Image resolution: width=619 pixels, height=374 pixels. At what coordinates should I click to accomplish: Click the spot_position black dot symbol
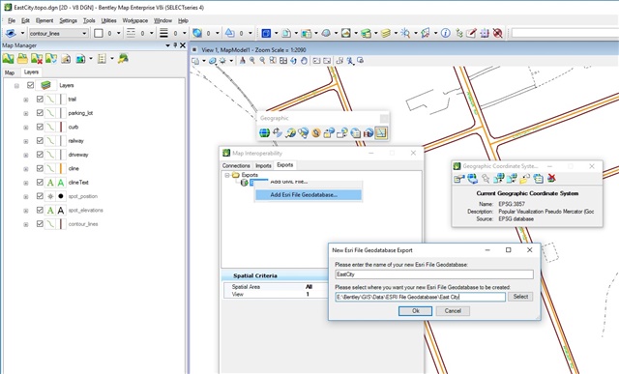point(61,196)
